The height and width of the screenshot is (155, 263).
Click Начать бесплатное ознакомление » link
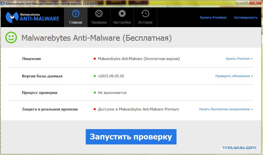[226, 109]
